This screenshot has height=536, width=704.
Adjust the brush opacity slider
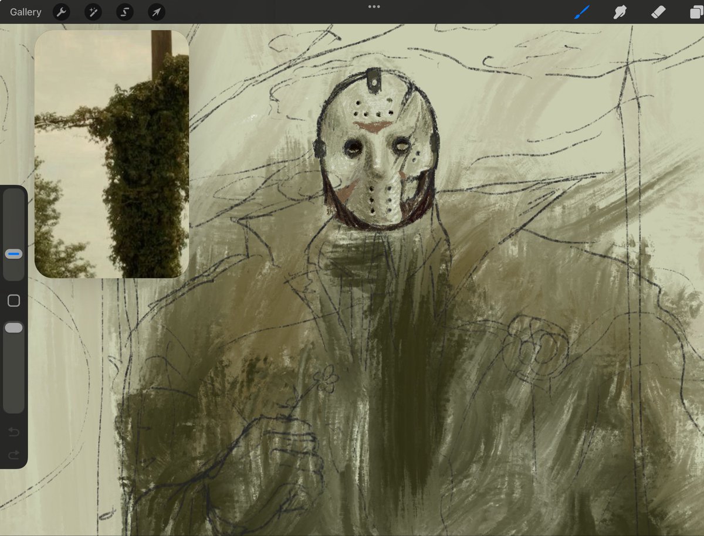[13, 327]
